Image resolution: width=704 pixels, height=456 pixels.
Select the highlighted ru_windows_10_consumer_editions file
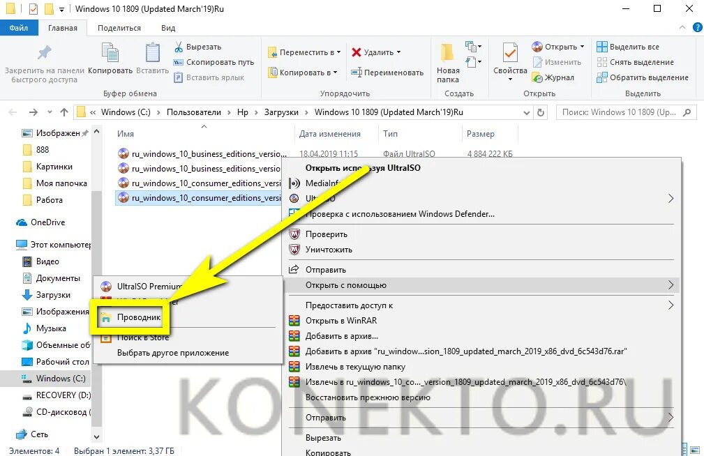(199, 198)
